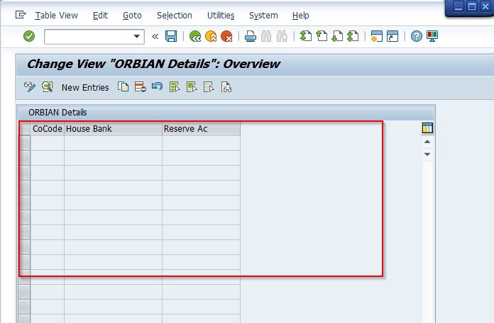Close the SAP window
Viewport: 494px width, 323px height.
[x=485, y=6]
